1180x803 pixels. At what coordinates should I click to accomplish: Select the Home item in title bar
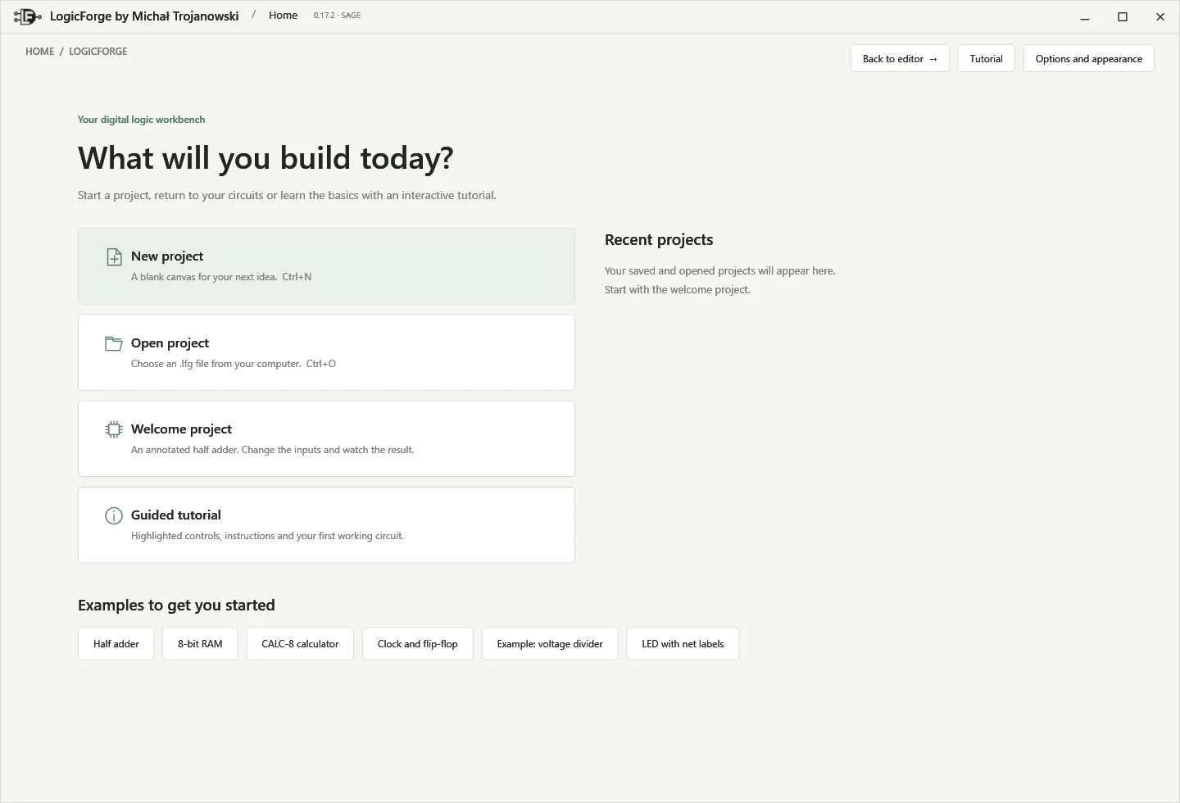[283, 16]
